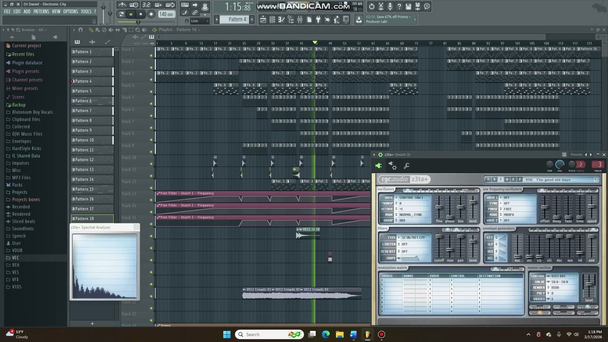
Task: Click the question mark help icon
Action: [399, 6]
